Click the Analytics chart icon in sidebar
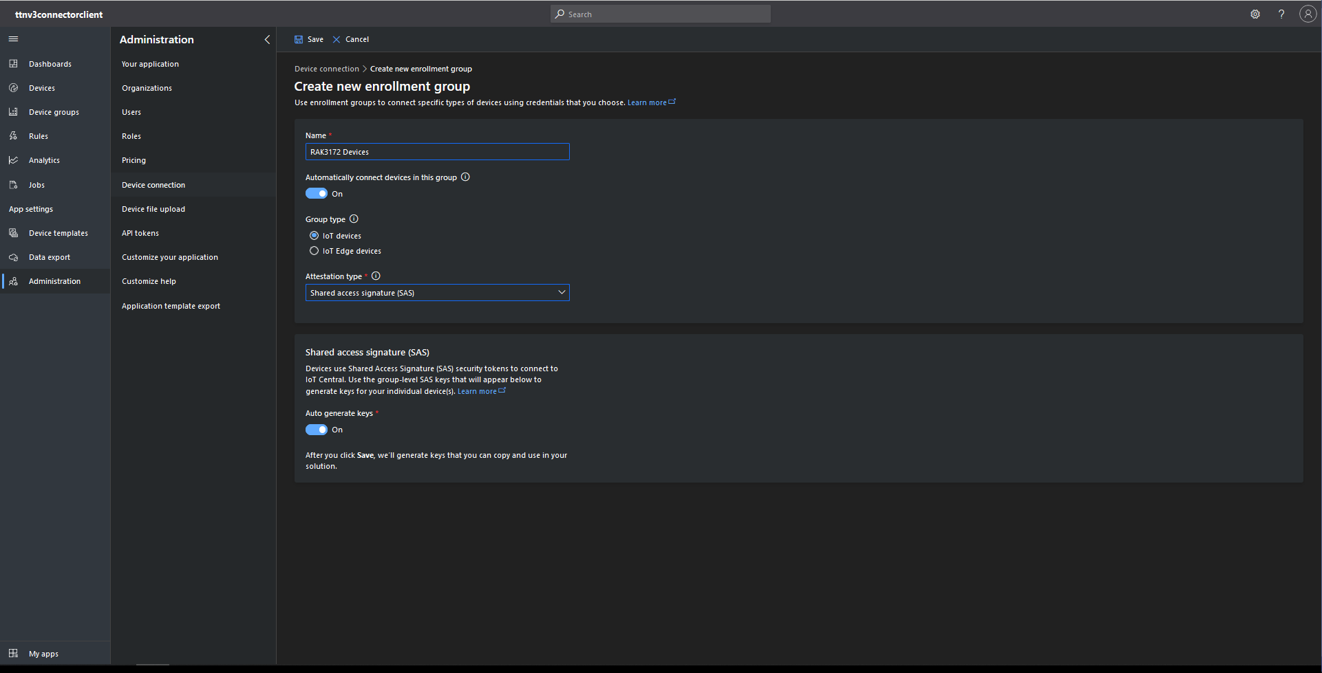The image size is (1322, 673). (x=13, y=160)
